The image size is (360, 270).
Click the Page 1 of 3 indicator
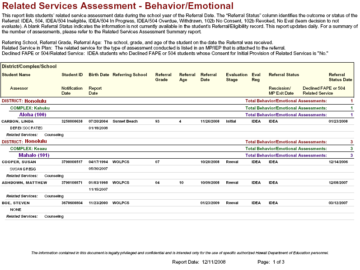click(x=271, y=262)
